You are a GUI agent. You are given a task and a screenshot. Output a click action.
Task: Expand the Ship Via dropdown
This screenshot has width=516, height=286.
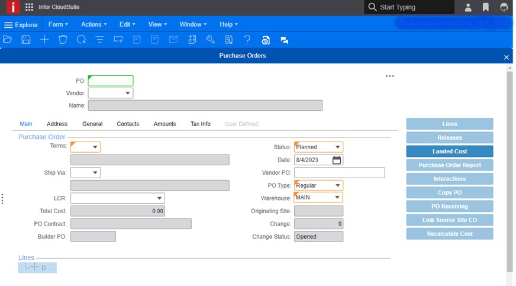coord(95,172)
